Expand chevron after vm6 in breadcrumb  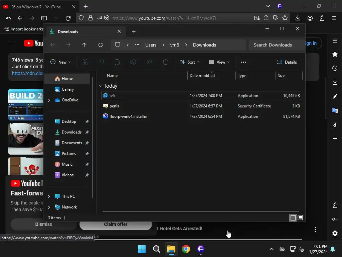click(186, 45)
